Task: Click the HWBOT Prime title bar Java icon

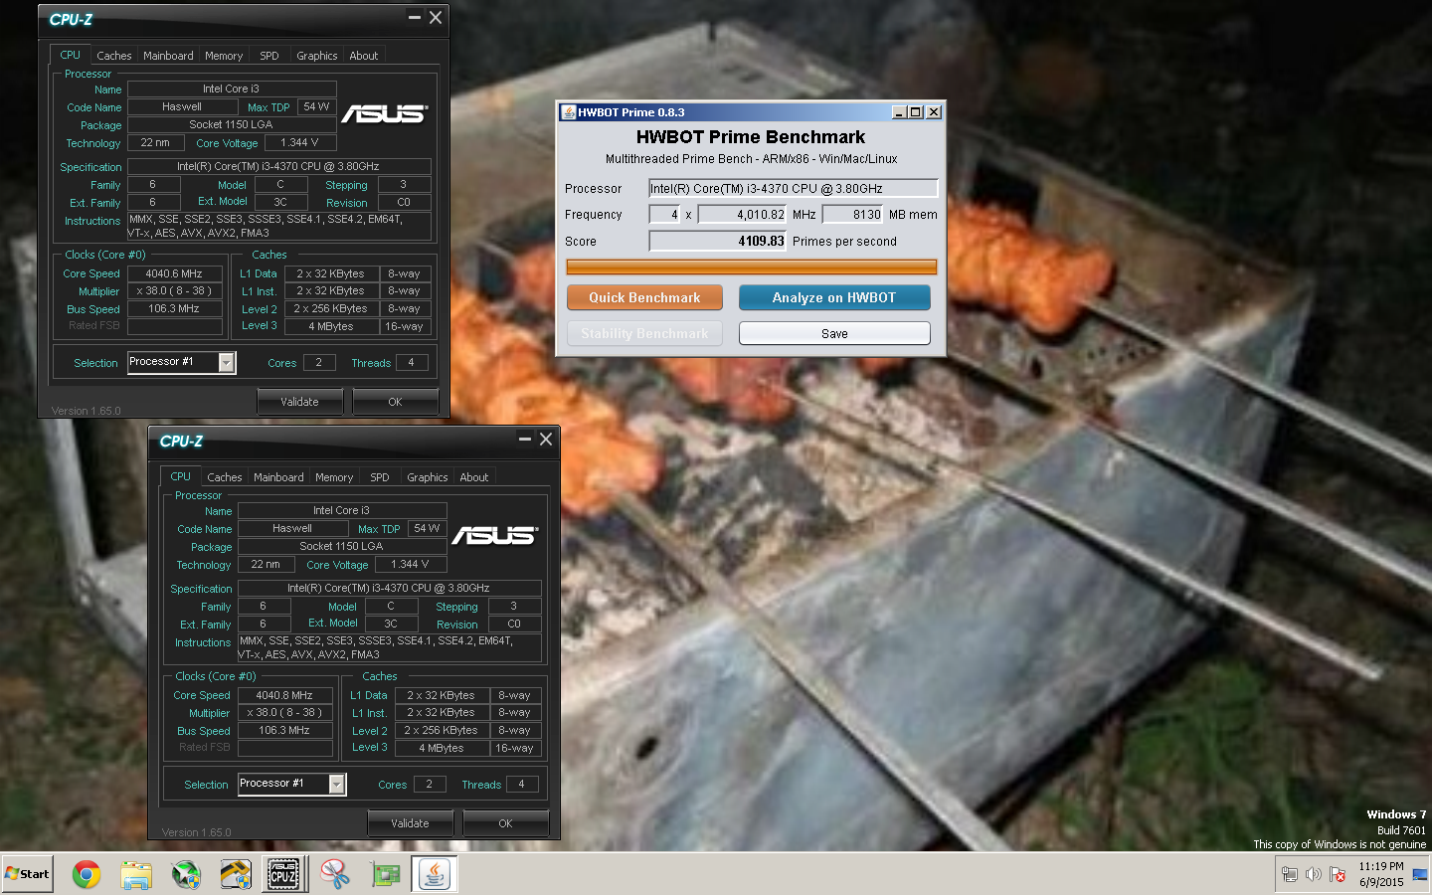Action: pos(568,112)
